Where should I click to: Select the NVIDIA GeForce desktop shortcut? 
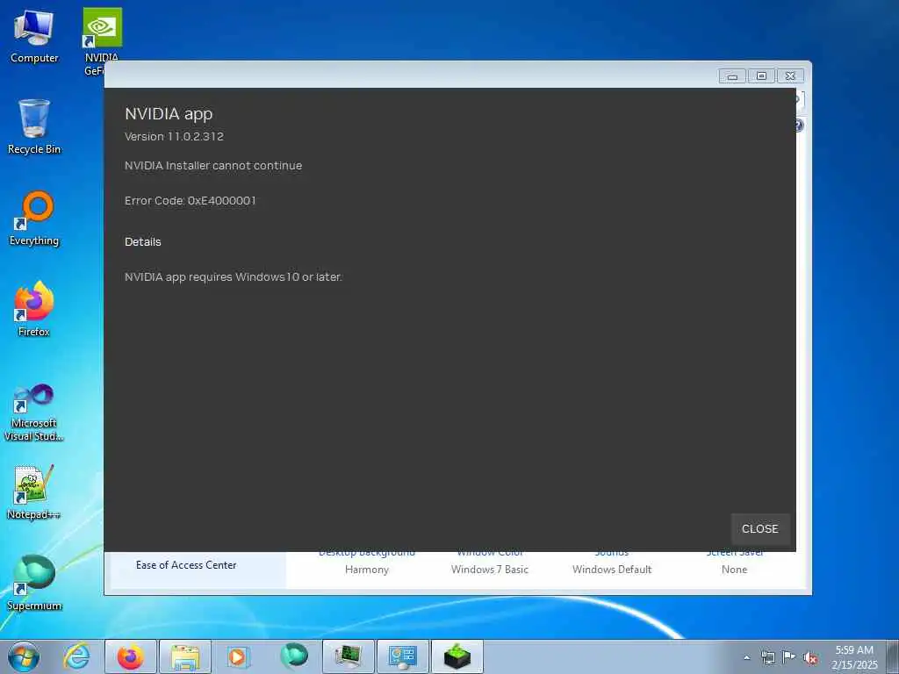point(102,41)
